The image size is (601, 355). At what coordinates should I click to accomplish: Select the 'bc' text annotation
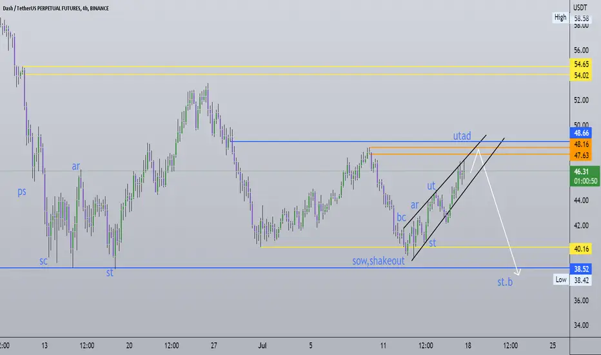point(401,218)
